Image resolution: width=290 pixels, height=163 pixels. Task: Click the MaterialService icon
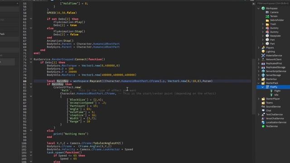(263, 55)
